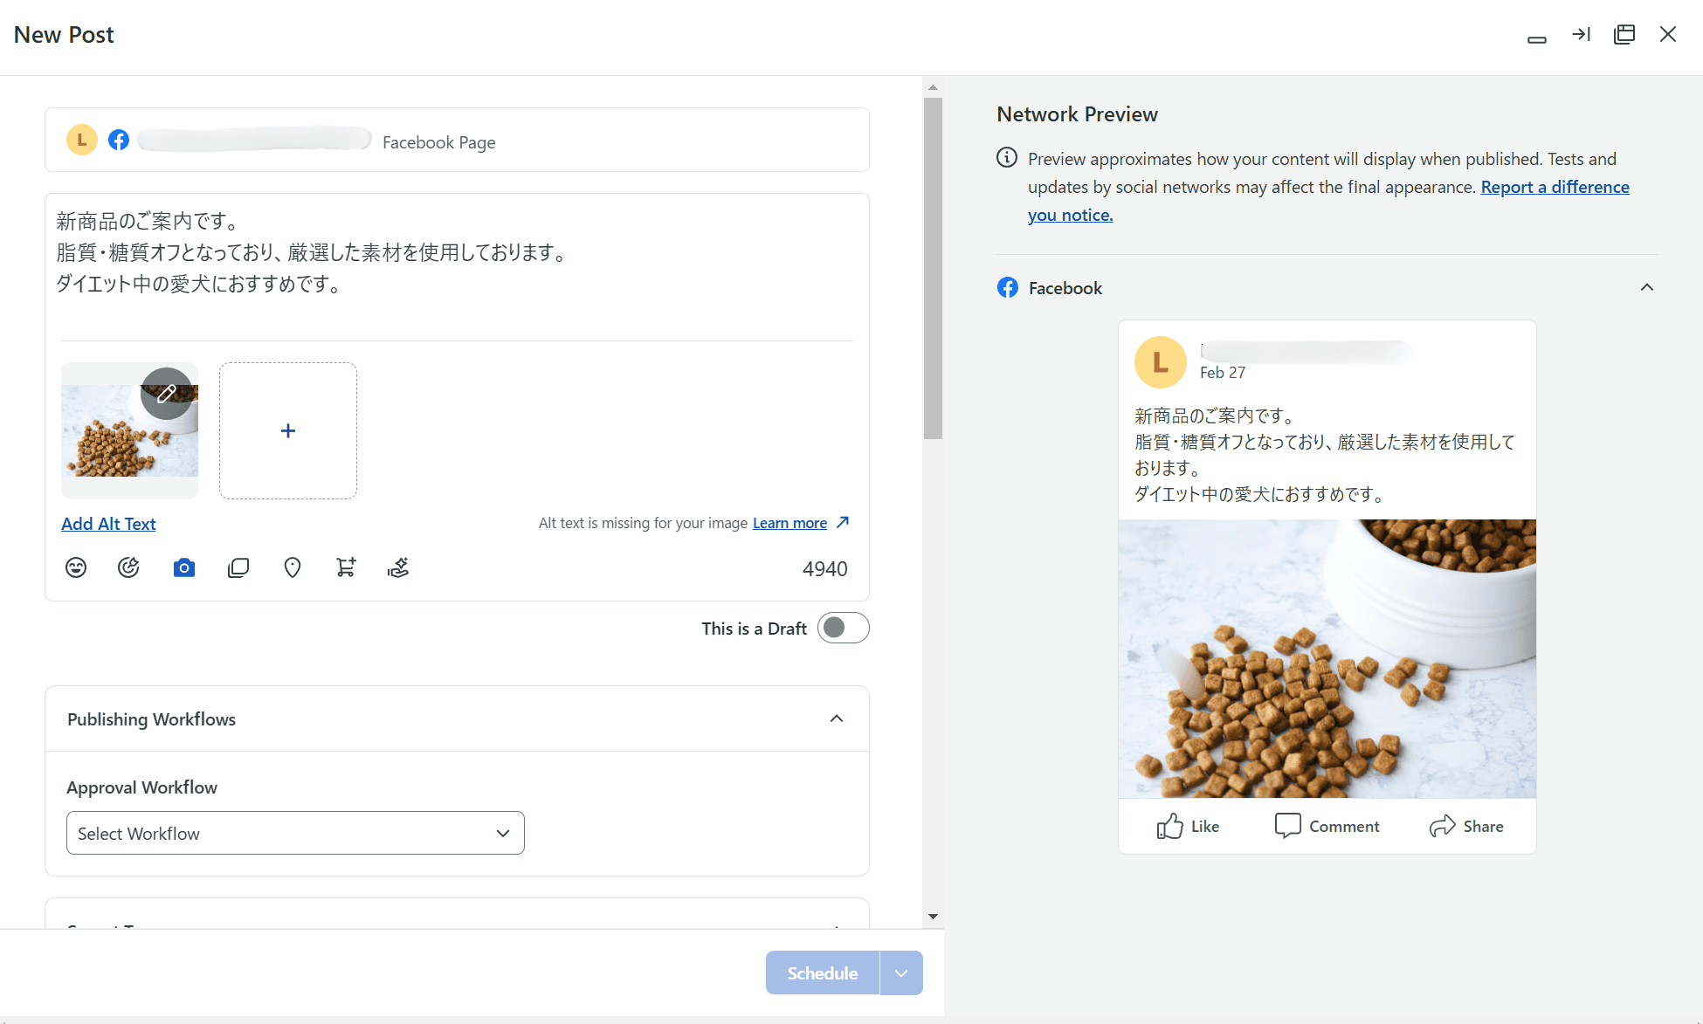Open the Learn more alt text link
The width and height of the screenshot is (1703, 1024).
tap(789, 523)
